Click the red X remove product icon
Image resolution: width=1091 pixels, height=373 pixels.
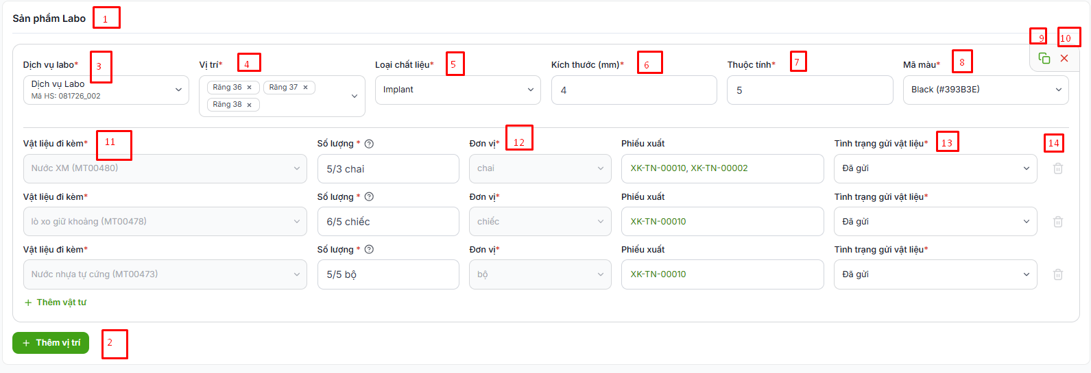click(1064, 58)
